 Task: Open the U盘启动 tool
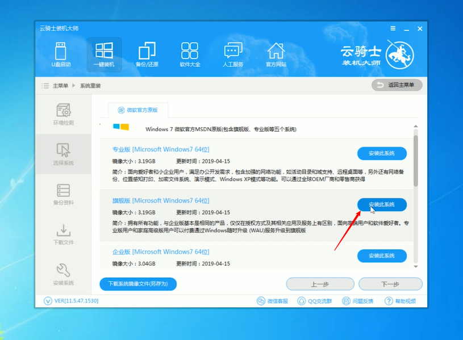(61, 55)
